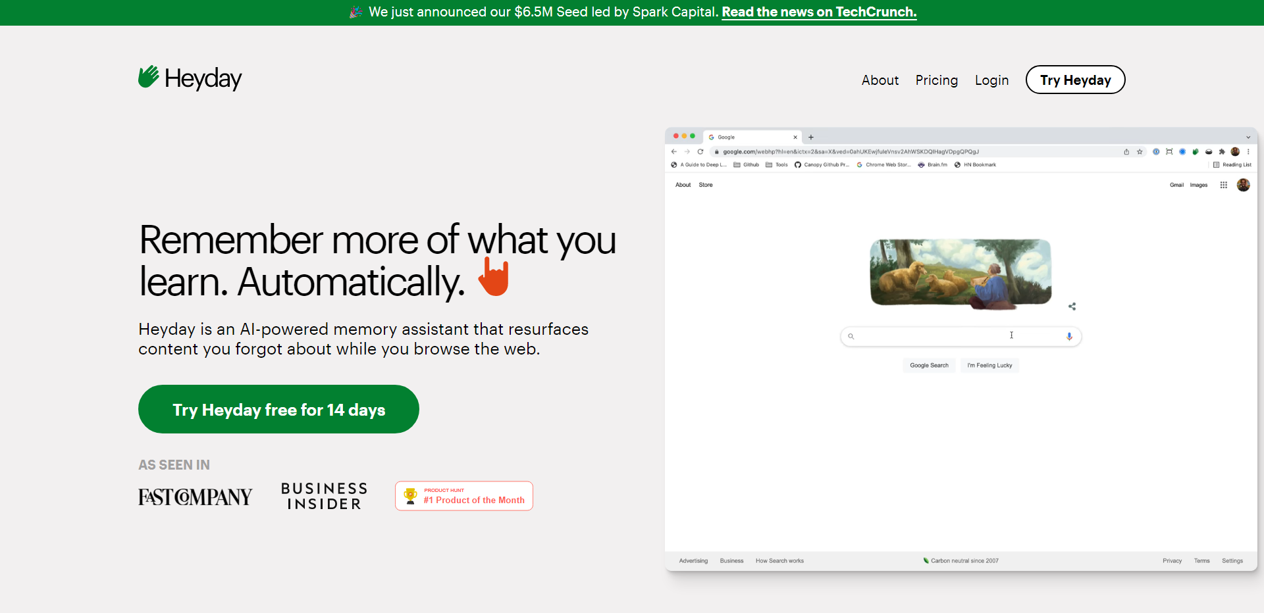Read the news on TechCrunch link

[x=819, y=12]
